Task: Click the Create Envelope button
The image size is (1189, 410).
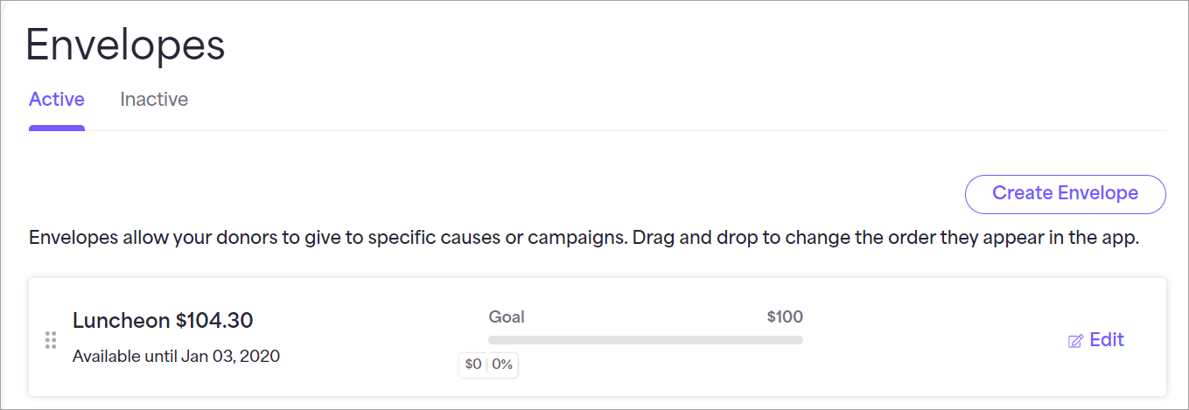Action: coord(1065,194)
